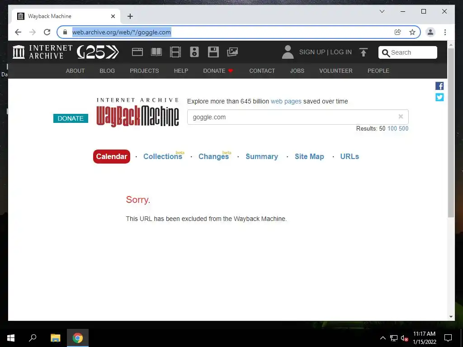The height and width of the screenshot is (347, 463).
Task: Open the Images icon
Action: [x=232, y=52]
